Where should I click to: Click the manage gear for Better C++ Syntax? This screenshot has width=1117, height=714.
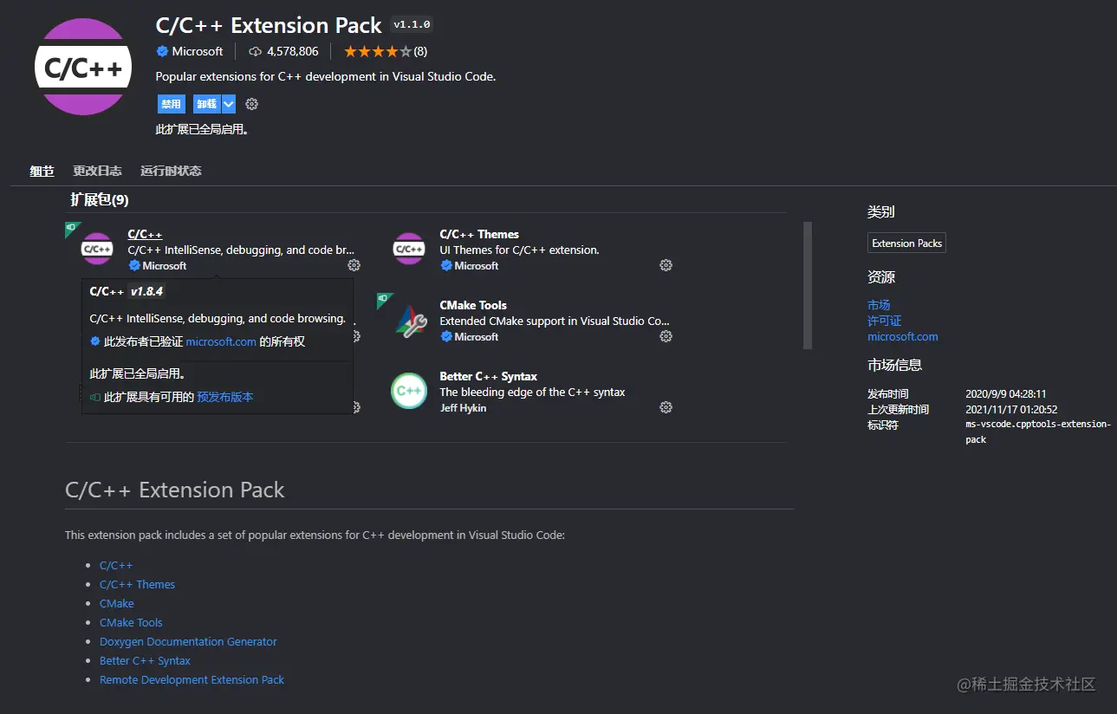coord(666,407)
